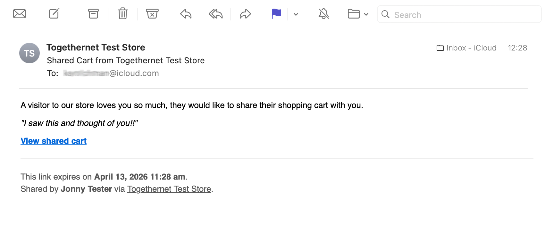Screen dimensions: 545x239
Task: Click the Inbox - iCloud mailbox label
Action: [467, 48]
